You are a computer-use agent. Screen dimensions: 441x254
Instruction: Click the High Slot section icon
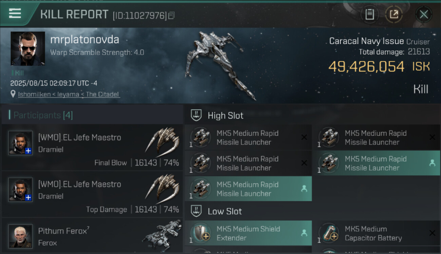(196, 115)
